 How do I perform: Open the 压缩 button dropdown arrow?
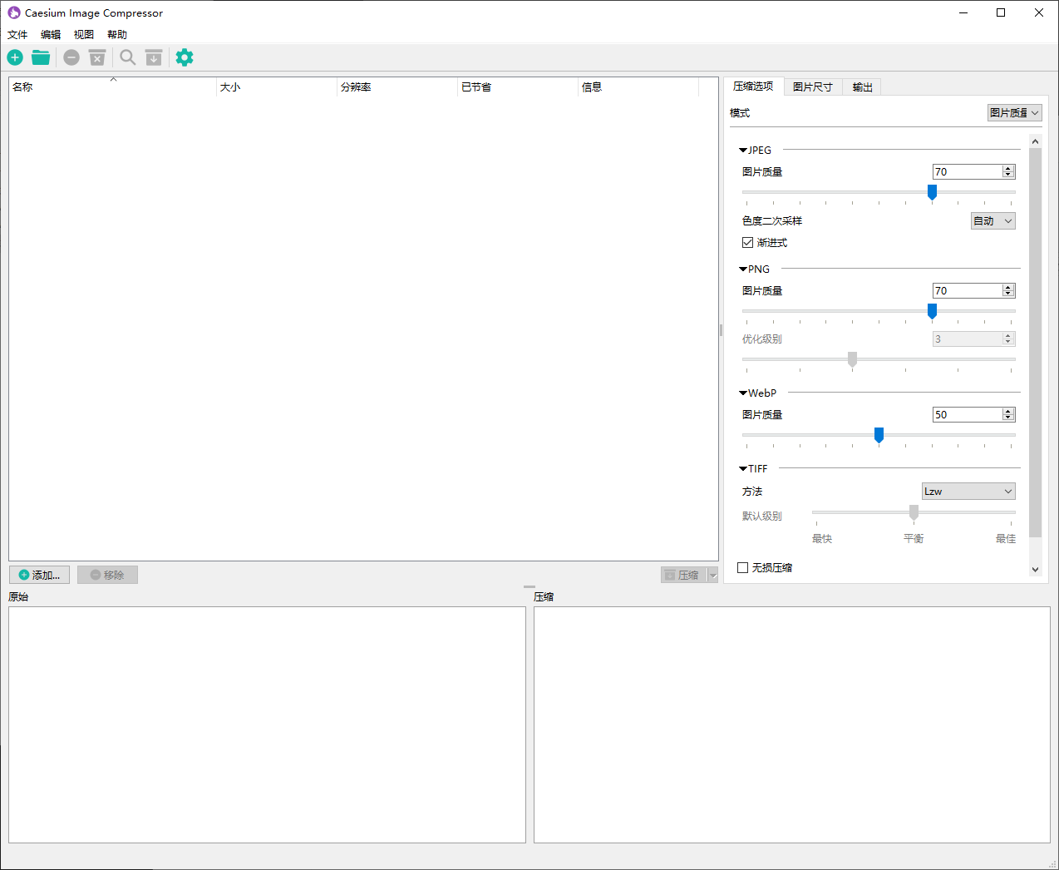[x=712, y=576]
